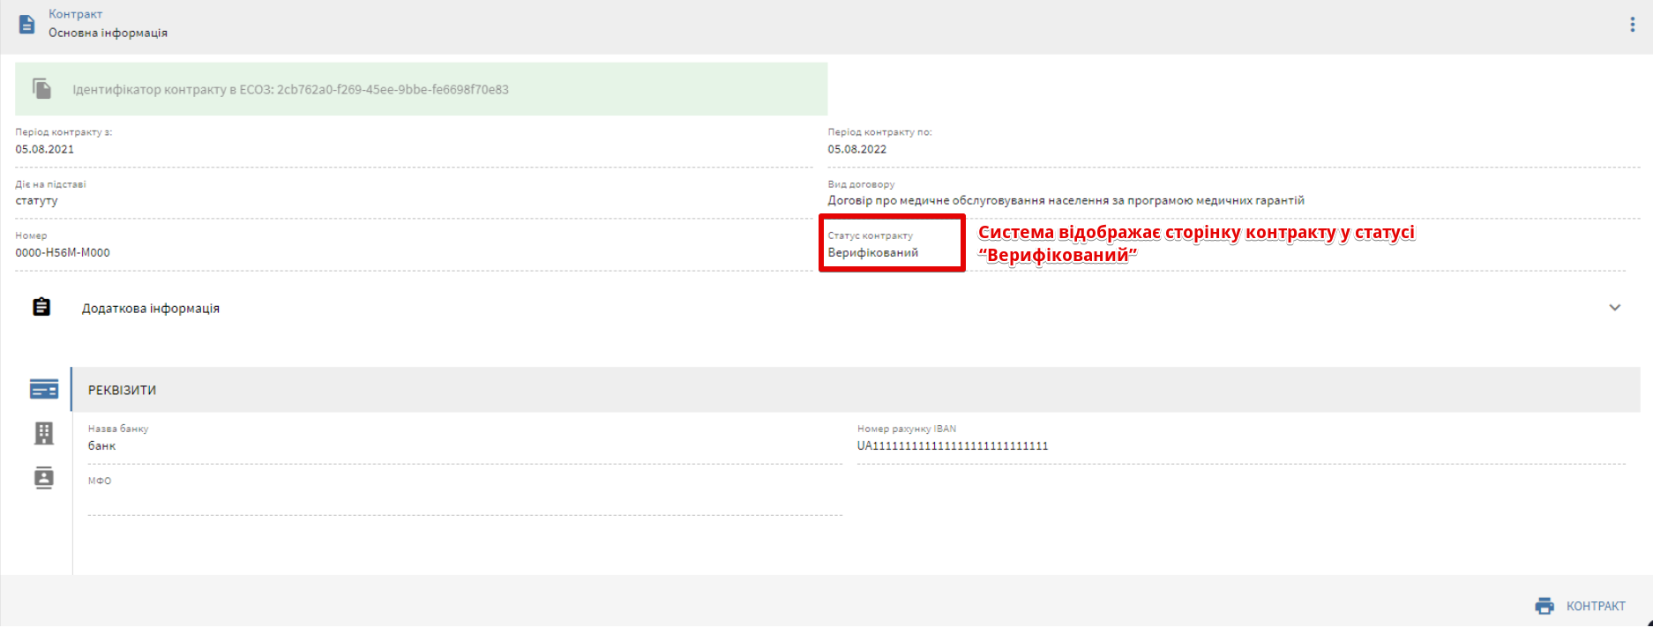Click the Контракт breadcrumb title
Viewport: 1653px width, 627px height.
(75, 14)
